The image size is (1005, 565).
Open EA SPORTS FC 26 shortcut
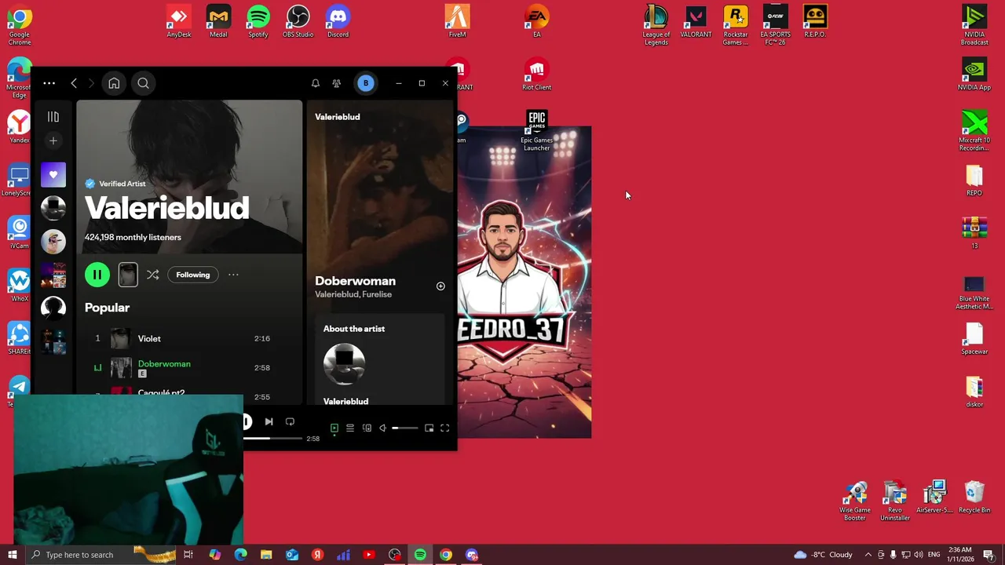pos(775,25)
